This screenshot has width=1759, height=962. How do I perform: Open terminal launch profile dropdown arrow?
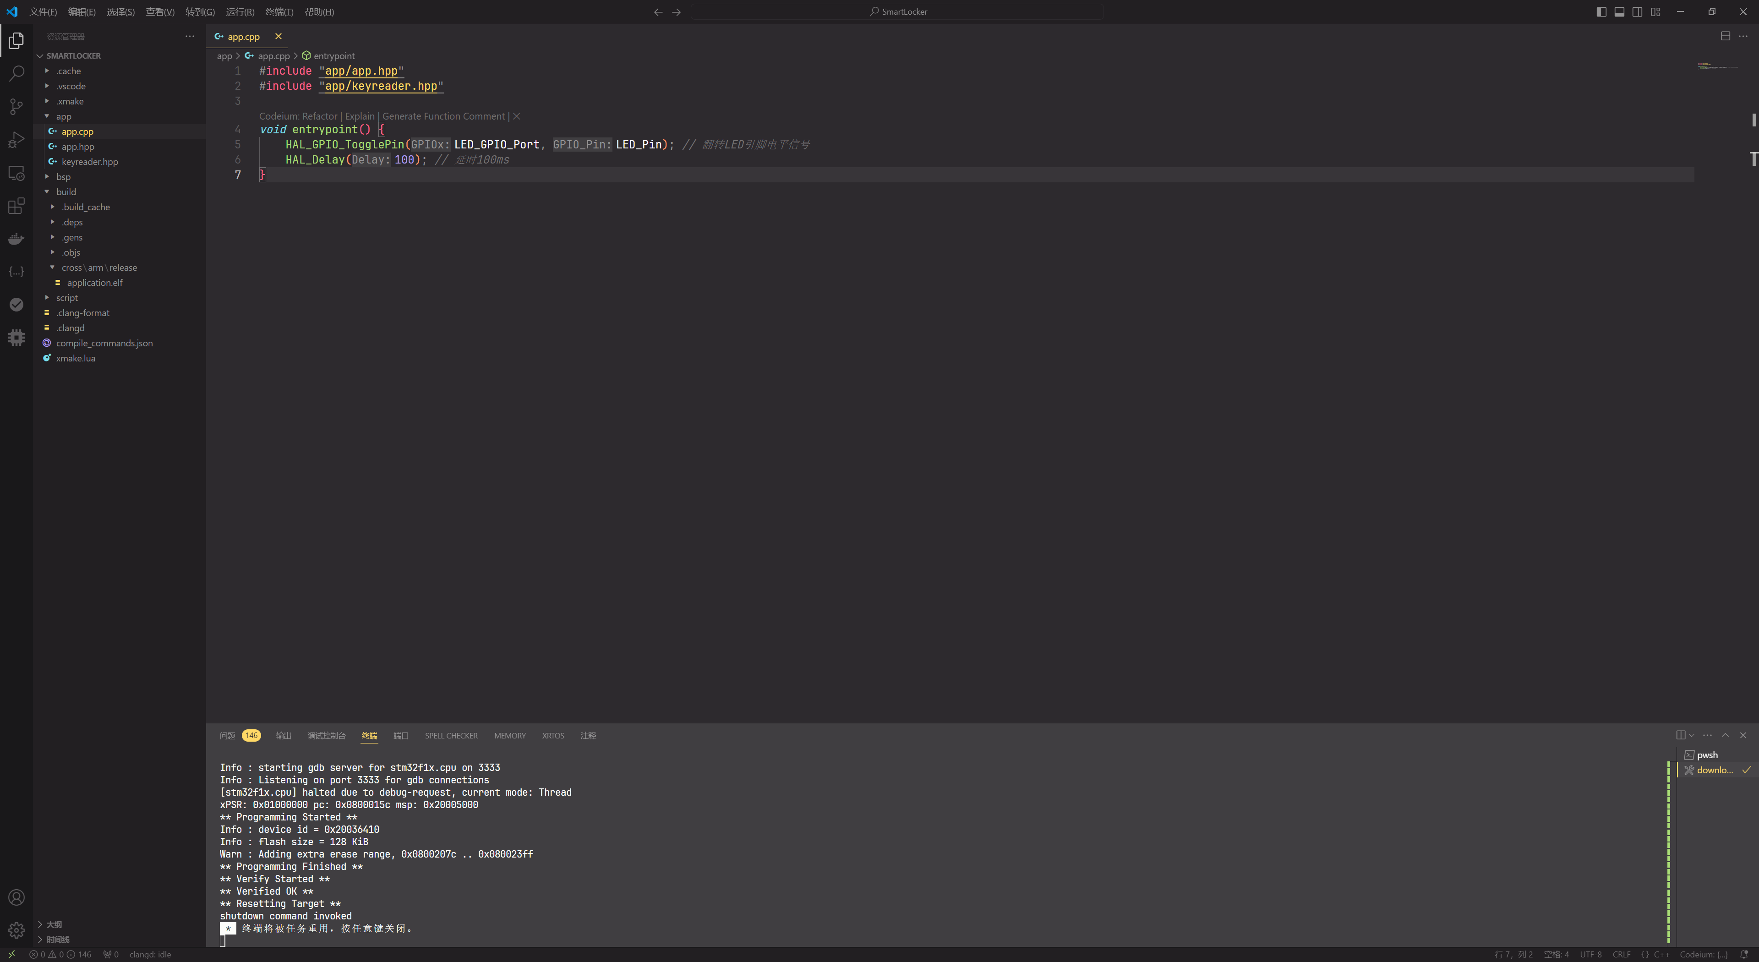(x=1691, y=735)
